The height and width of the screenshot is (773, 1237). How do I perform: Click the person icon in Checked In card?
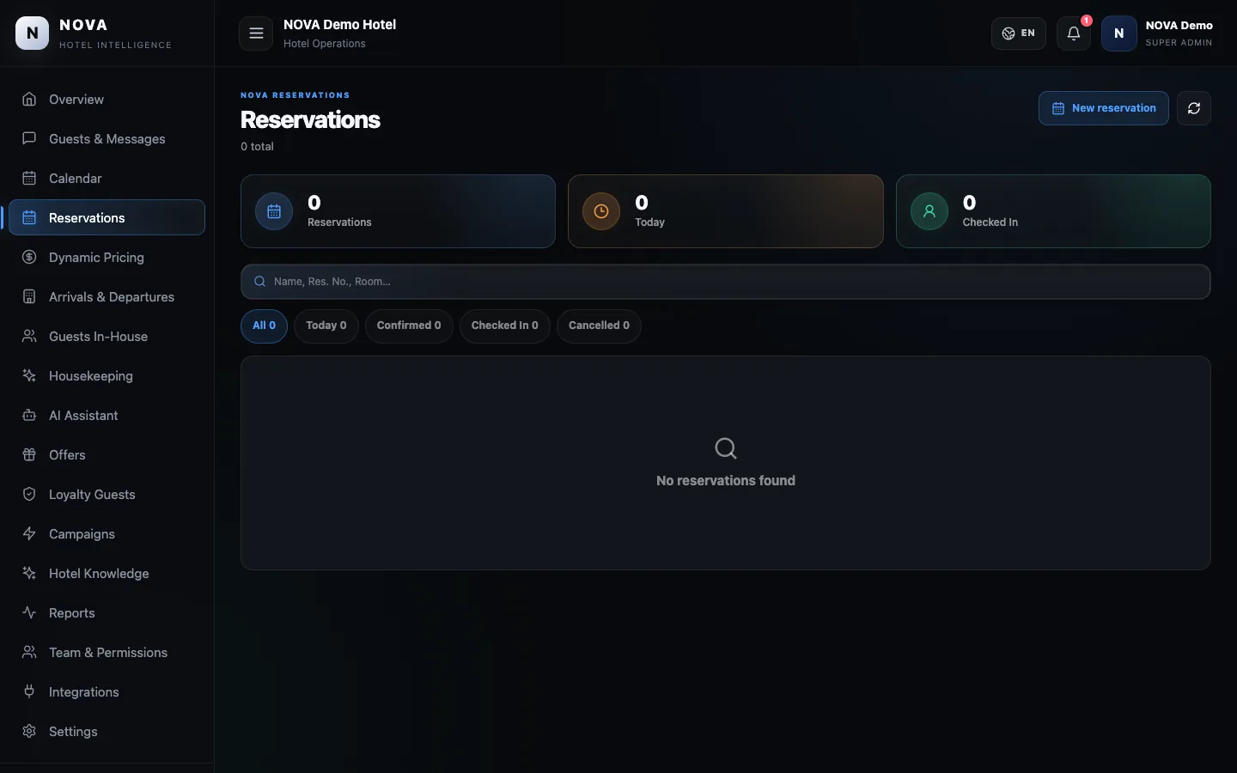[x=929, y=211]
